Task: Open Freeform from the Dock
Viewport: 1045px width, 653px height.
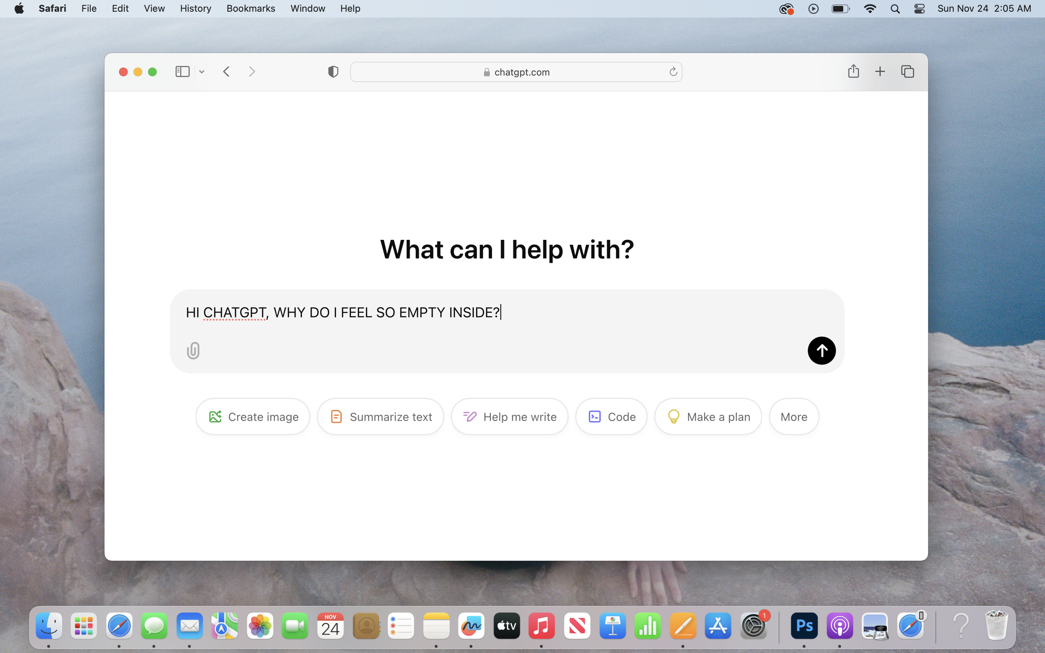Action: click(x=472, y=625)
